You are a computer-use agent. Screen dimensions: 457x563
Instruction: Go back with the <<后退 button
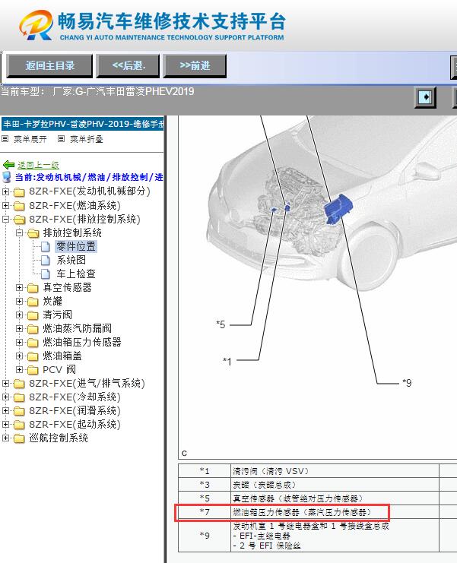point(129,65)
